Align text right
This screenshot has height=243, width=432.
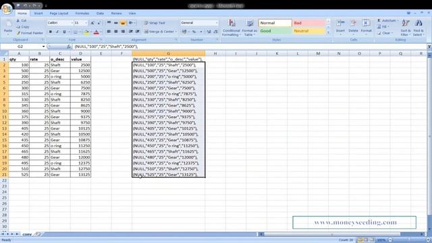tap(123, 32)
